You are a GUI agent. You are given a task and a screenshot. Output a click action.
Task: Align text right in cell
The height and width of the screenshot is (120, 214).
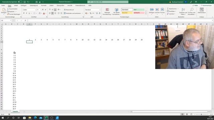coord(55,13)
